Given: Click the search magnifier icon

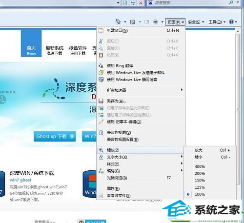Looking at the screenshot, I should click(231, 2).
